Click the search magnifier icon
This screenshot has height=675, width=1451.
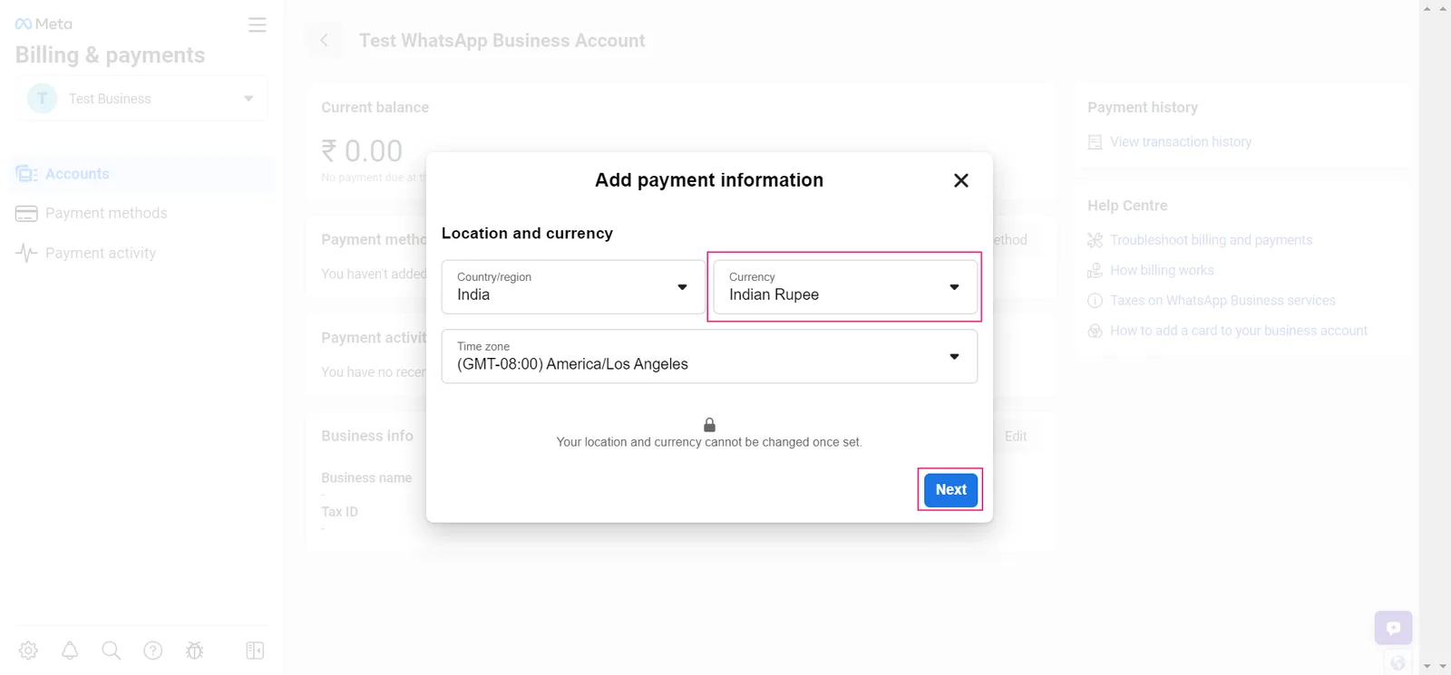tap(112, 651)
